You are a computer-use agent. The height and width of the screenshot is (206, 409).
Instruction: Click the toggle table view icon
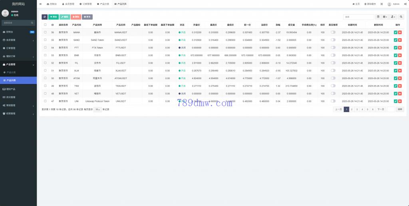coord(378,17)
